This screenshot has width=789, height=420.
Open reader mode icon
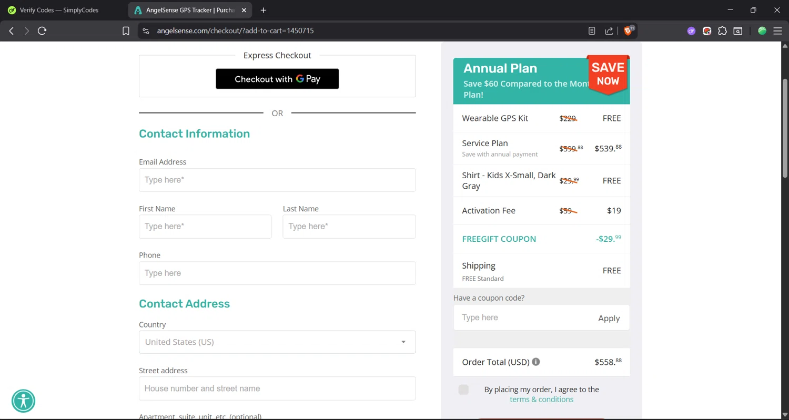[592, 31]
